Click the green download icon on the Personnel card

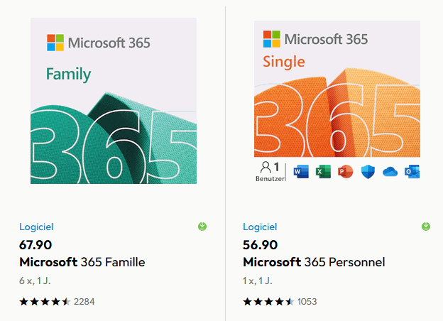click(x=426, y=227)
